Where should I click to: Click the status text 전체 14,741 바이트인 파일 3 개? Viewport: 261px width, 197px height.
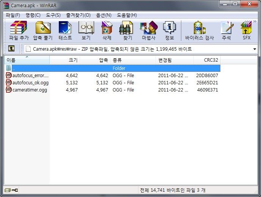173,190
